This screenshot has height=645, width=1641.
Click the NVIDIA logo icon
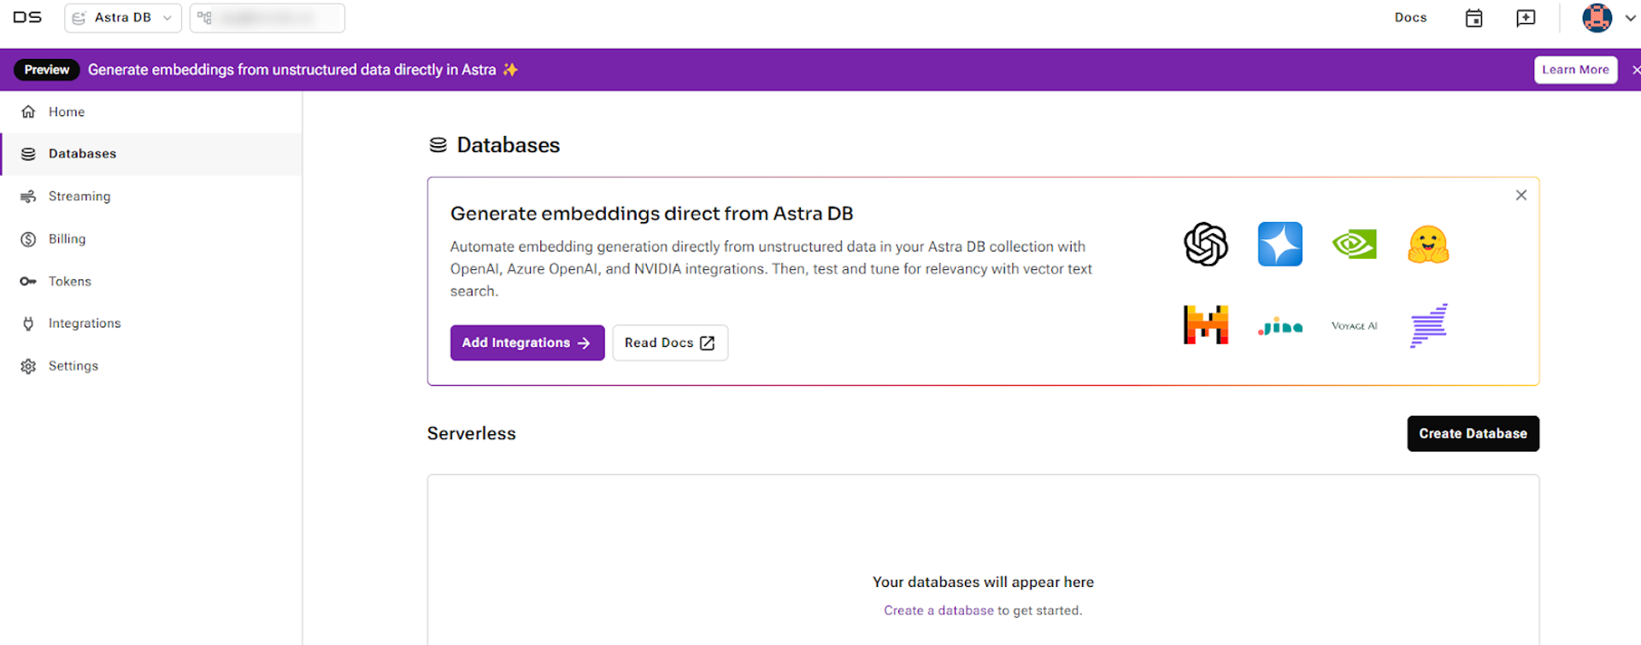(1355, 244)
